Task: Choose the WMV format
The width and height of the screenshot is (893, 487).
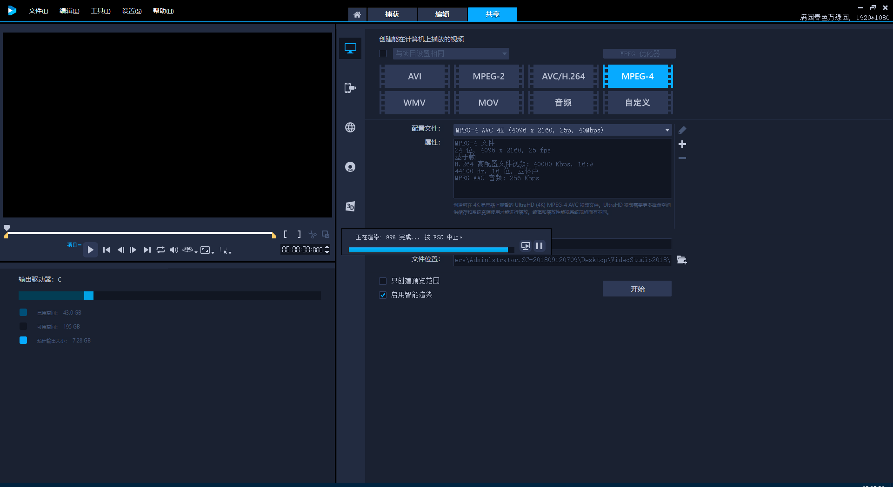Action: (x=414, y=103)
